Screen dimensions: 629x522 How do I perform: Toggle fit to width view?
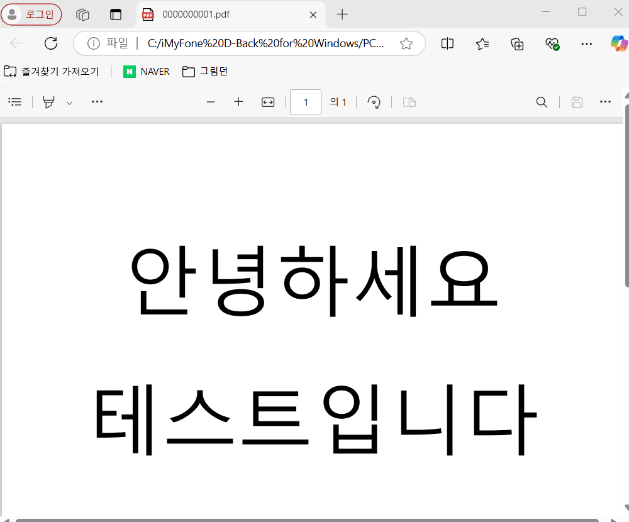tap(268, 102)
